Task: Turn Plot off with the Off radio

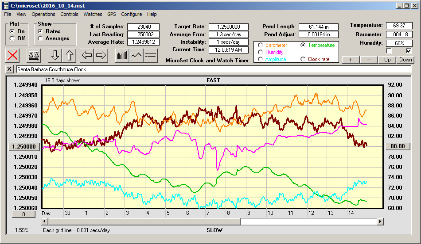Action: tap(12, 38)
